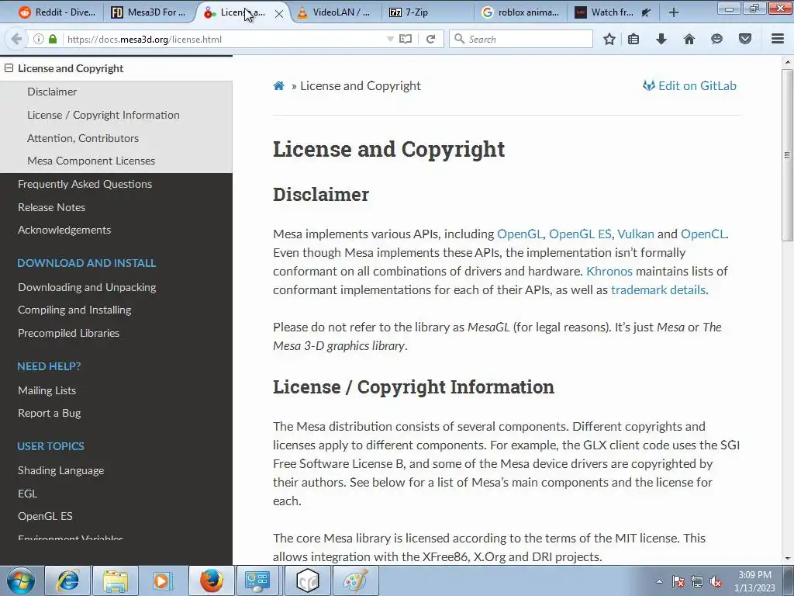Bookmark this page with the star icon
The height and width of the screenshot is (596, 794).
tap(609, 39)
